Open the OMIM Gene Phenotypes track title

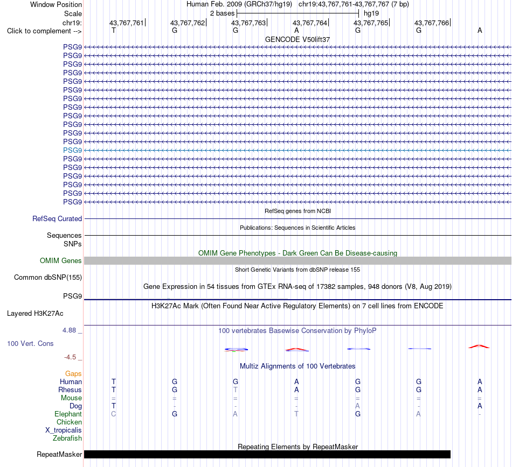pyautogui.click(x=297, y=253)
